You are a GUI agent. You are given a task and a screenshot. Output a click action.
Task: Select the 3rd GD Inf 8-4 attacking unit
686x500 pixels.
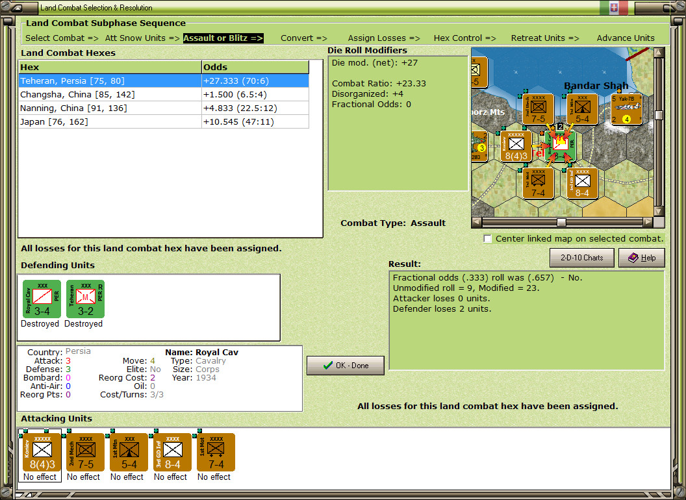pyautogui.click(x=172, y=453)
